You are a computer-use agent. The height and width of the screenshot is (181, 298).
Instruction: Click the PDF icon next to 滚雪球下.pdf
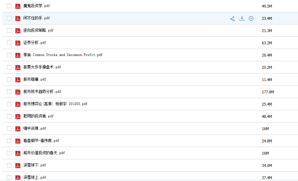pos(18,165)
